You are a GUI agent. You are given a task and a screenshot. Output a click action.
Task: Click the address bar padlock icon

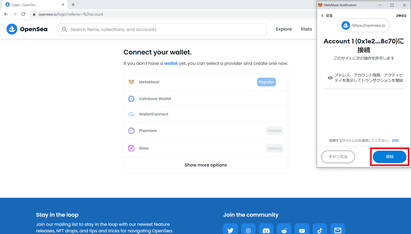coord(34,14)
